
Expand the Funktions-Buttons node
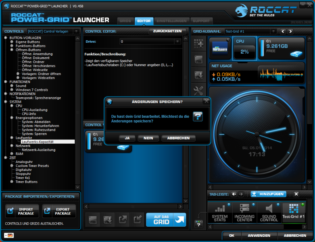[12, 46]
